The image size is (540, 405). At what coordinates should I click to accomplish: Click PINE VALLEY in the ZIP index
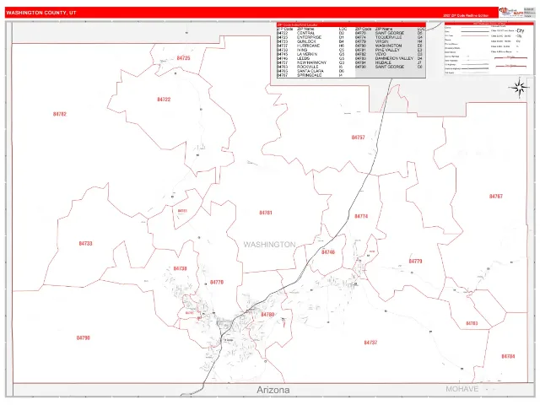[x=387, y=50]
